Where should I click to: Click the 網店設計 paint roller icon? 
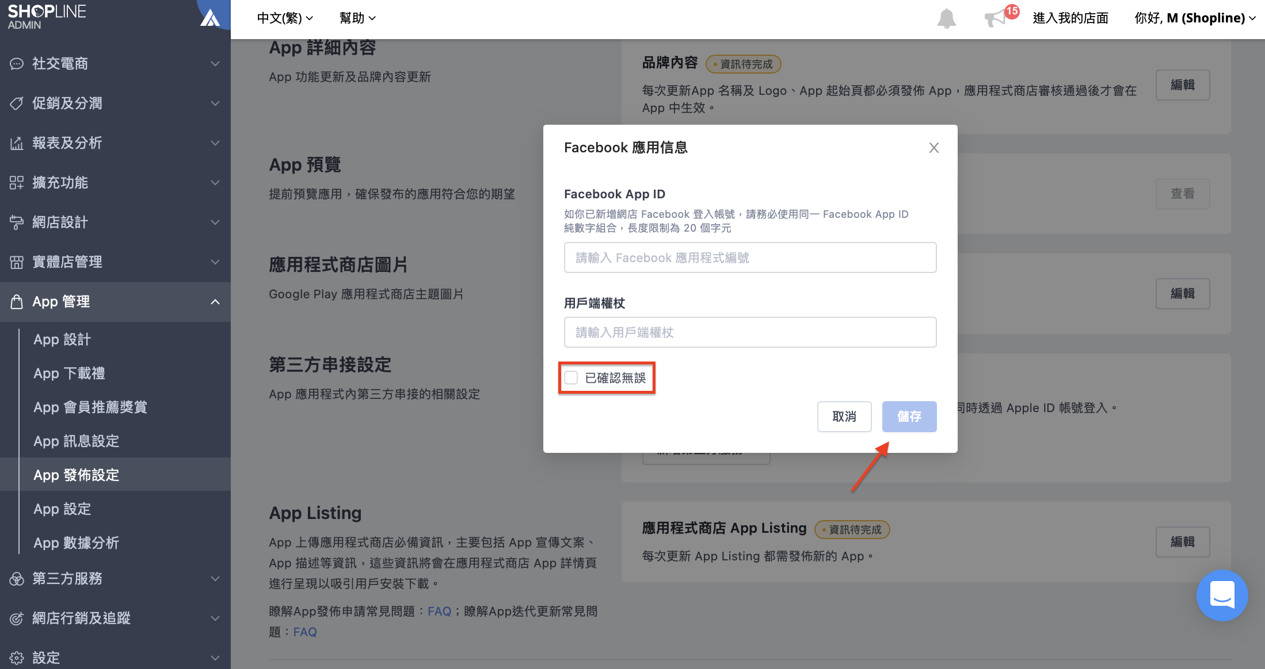coord(17,222)
